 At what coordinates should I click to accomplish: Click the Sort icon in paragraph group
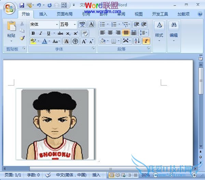(x=137, y=41)
